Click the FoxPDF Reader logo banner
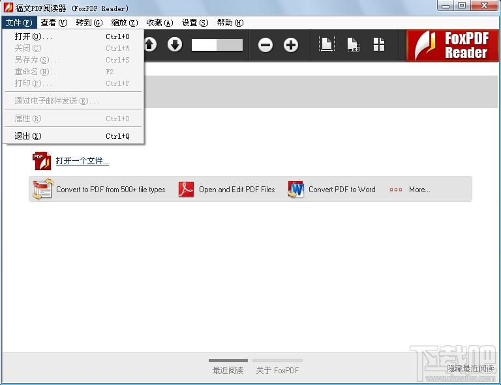 coord(452,46)
